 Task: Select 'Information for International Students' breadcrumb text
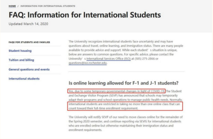[48, 6]
